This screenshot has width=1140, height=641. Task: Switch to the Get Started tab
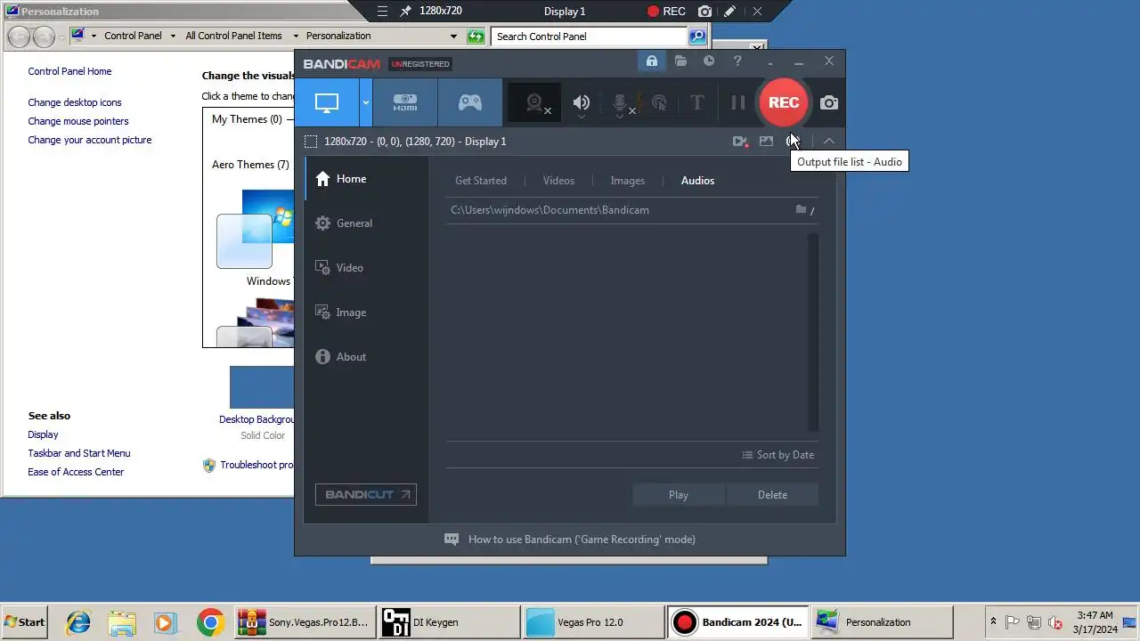coord(481,181)
